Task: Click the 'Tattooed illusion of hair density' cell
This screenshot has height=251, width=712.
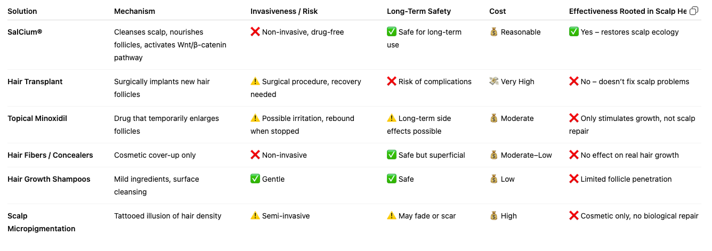Action: click(x=168, y=216)
